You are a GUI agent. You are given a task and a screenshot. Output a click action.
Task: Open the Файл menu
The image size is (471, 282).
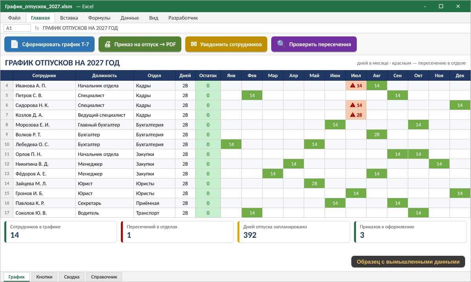(15, 18)
